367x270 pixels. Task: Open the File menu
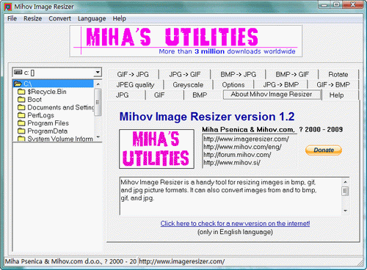click(12, 18)
